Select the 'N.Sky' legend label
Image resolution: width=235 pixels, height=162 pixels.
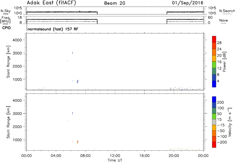pyautogui.click(x=6, y=11)
